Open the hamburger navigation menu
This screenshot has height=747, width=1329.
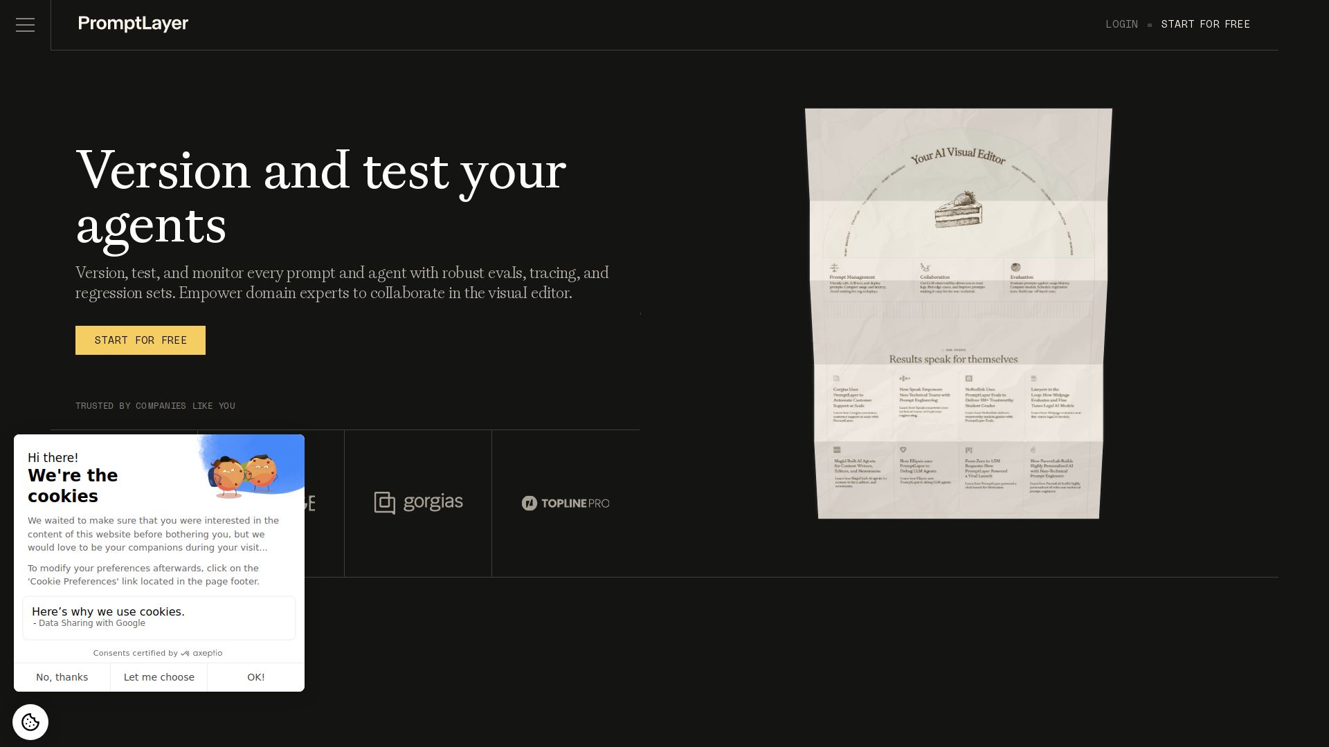pos(25,25)
